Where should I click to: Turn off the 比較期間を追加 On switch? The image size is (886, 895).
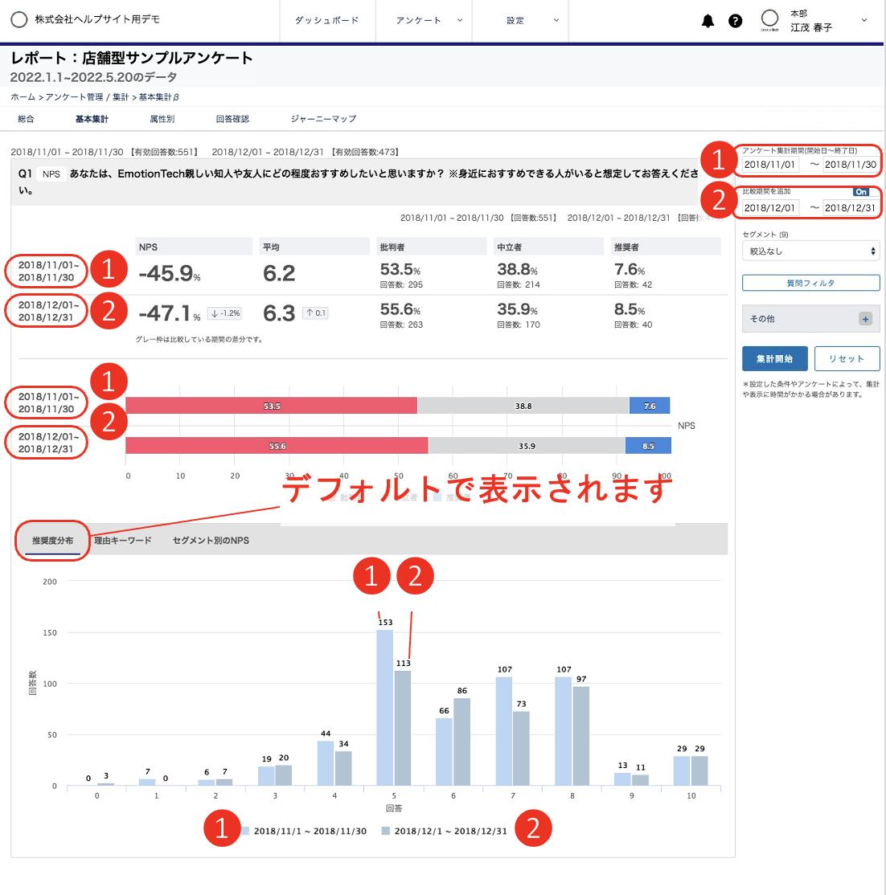pyautogui.click(x=860, y=192)
